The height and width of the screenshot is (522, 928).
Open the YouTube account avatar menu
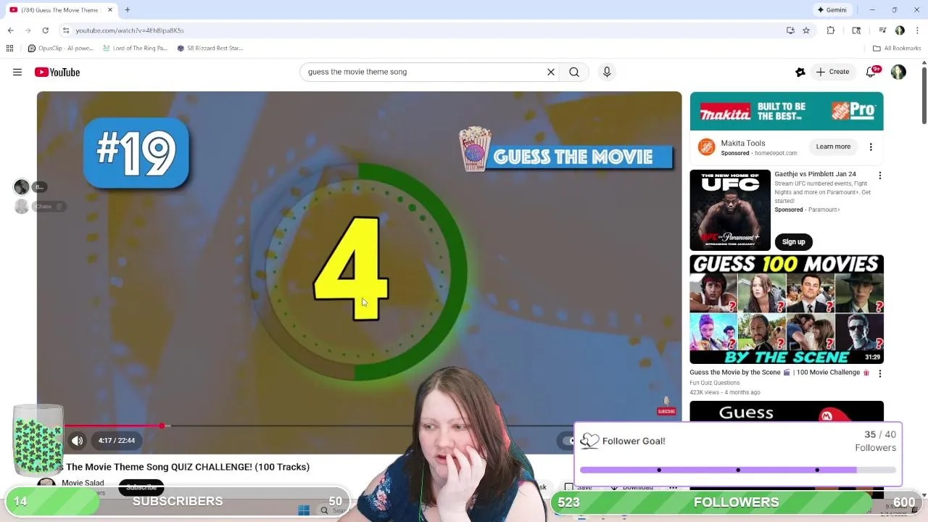[898, 72]
